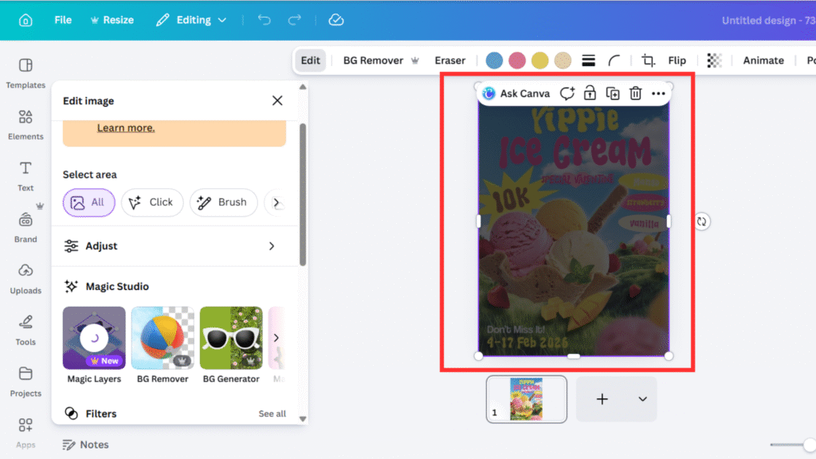Choose the Brush select area option
Image resolution: width=816 pixels, height=459 pixels.
222,202
